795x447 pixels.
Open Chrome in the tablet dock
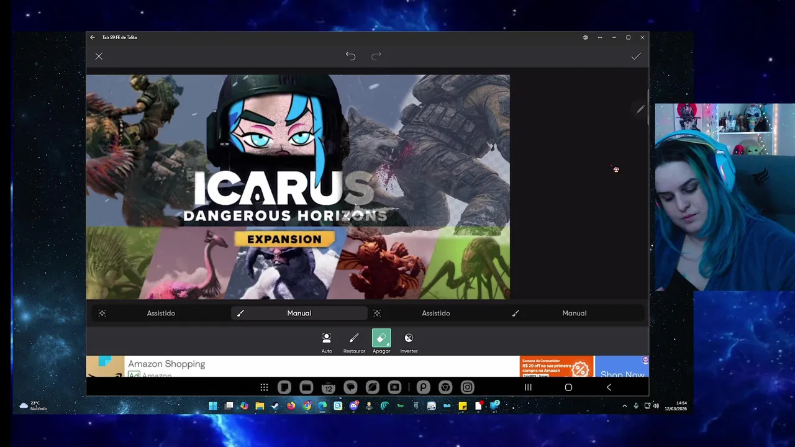point(445,387)
